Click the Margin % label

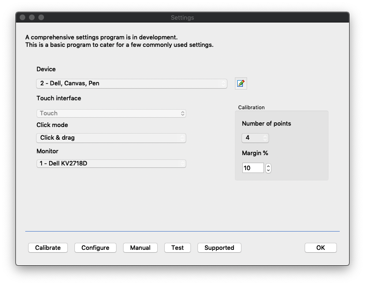click(255, 153)
